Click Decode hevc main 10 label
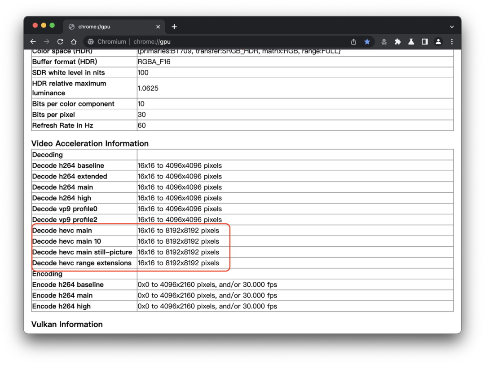This screenshot has width=485, height=365. [66, 241]
